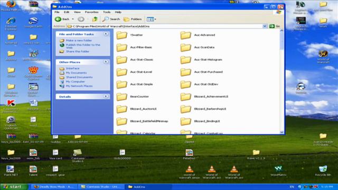The image size is (338, 190).
Task: Click the EN language indicator in tray
Action: (292, 187)
